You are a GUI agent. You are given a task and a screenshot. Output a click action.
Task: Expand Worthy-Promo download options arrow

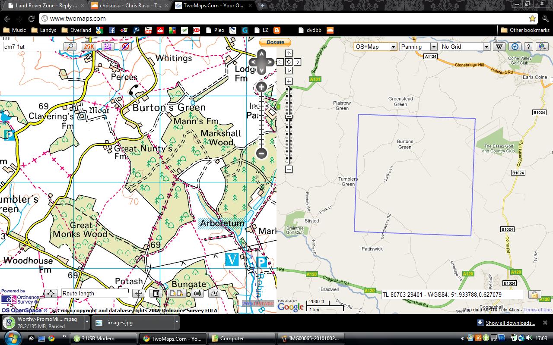pos(87,322)
